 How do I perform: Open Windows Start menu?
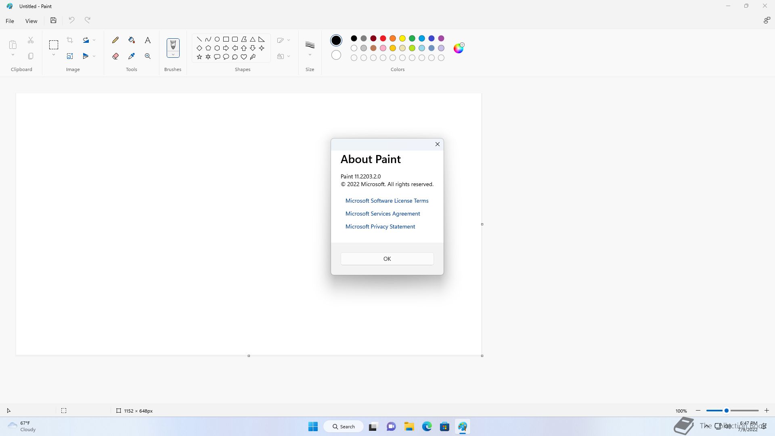(313, 426)
